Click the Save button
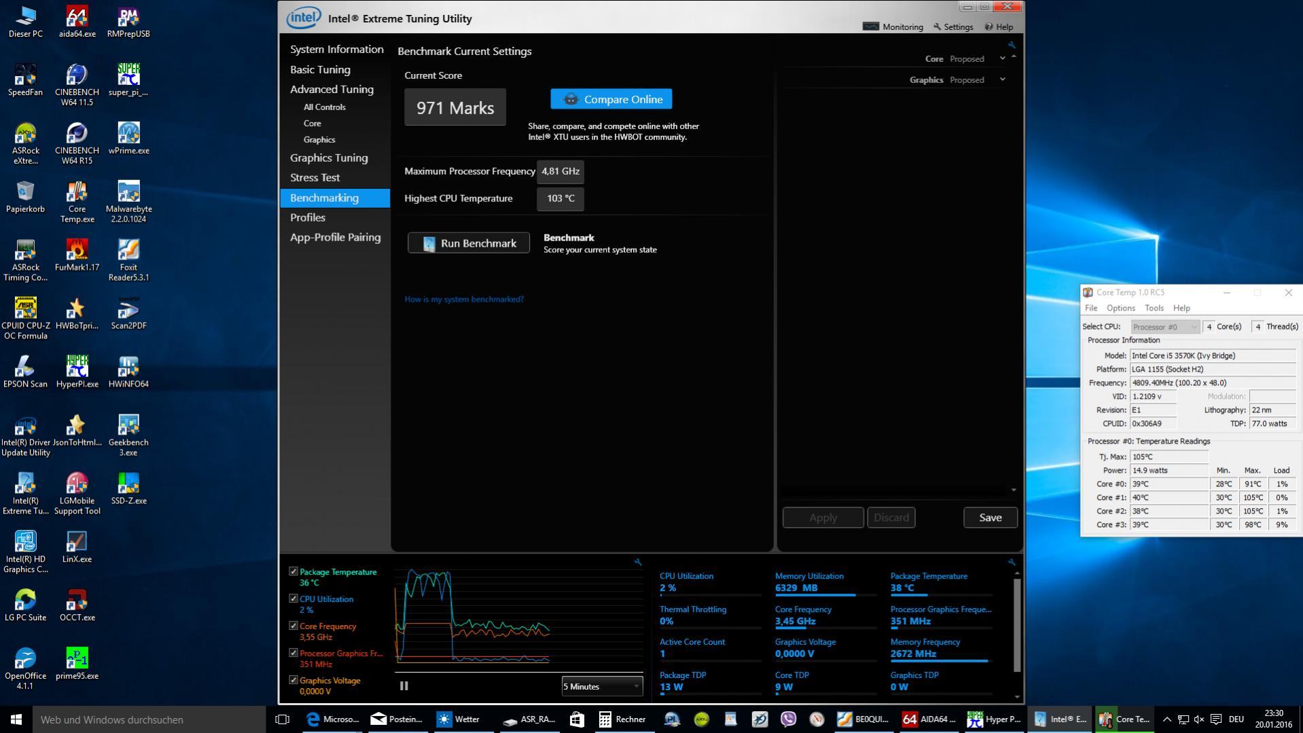Image resolution: width=1303 pixels, height=733 pixels. click(990, 518)
